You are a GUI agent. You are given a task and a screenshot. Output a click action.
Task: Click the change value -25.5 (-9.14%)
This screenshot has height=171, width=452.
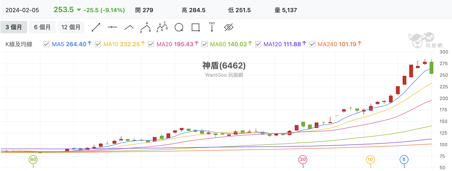pyautogui.click(x=104, y=10)
